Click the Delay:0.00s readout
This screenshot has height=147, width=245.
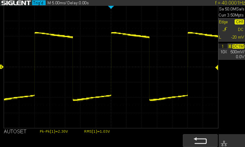[x=78, y=3]
